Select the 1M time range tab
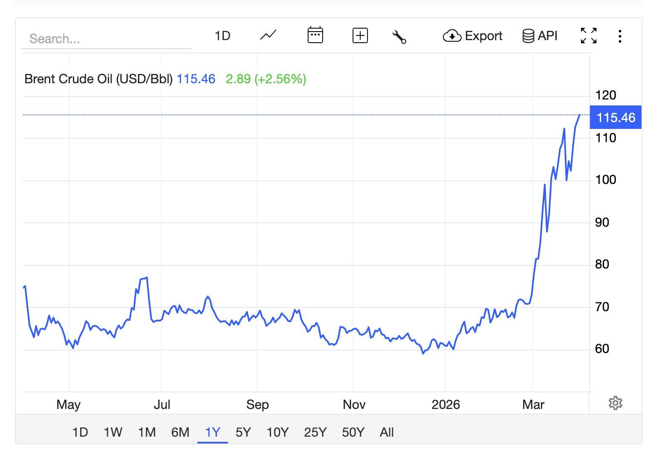 [x=147, y=432]
